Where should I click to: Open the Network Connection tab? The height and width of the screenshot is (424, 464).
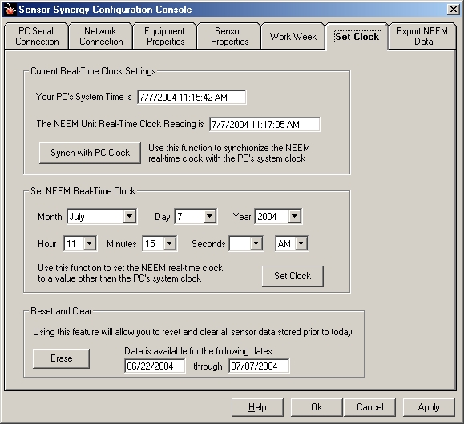[101, 36]
